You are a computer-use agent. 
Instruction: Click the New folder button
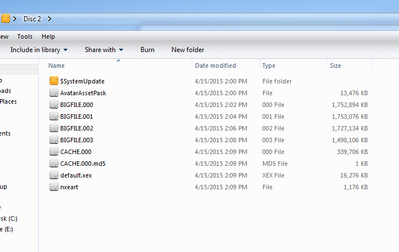coord(188,50)
